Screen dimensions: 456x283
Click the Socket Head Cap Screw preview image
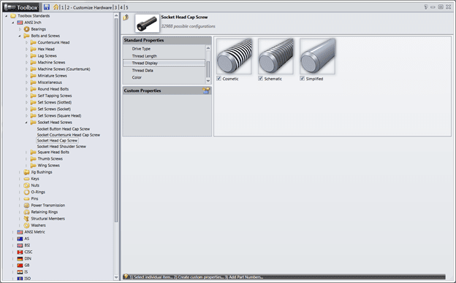tap(147, 23)
